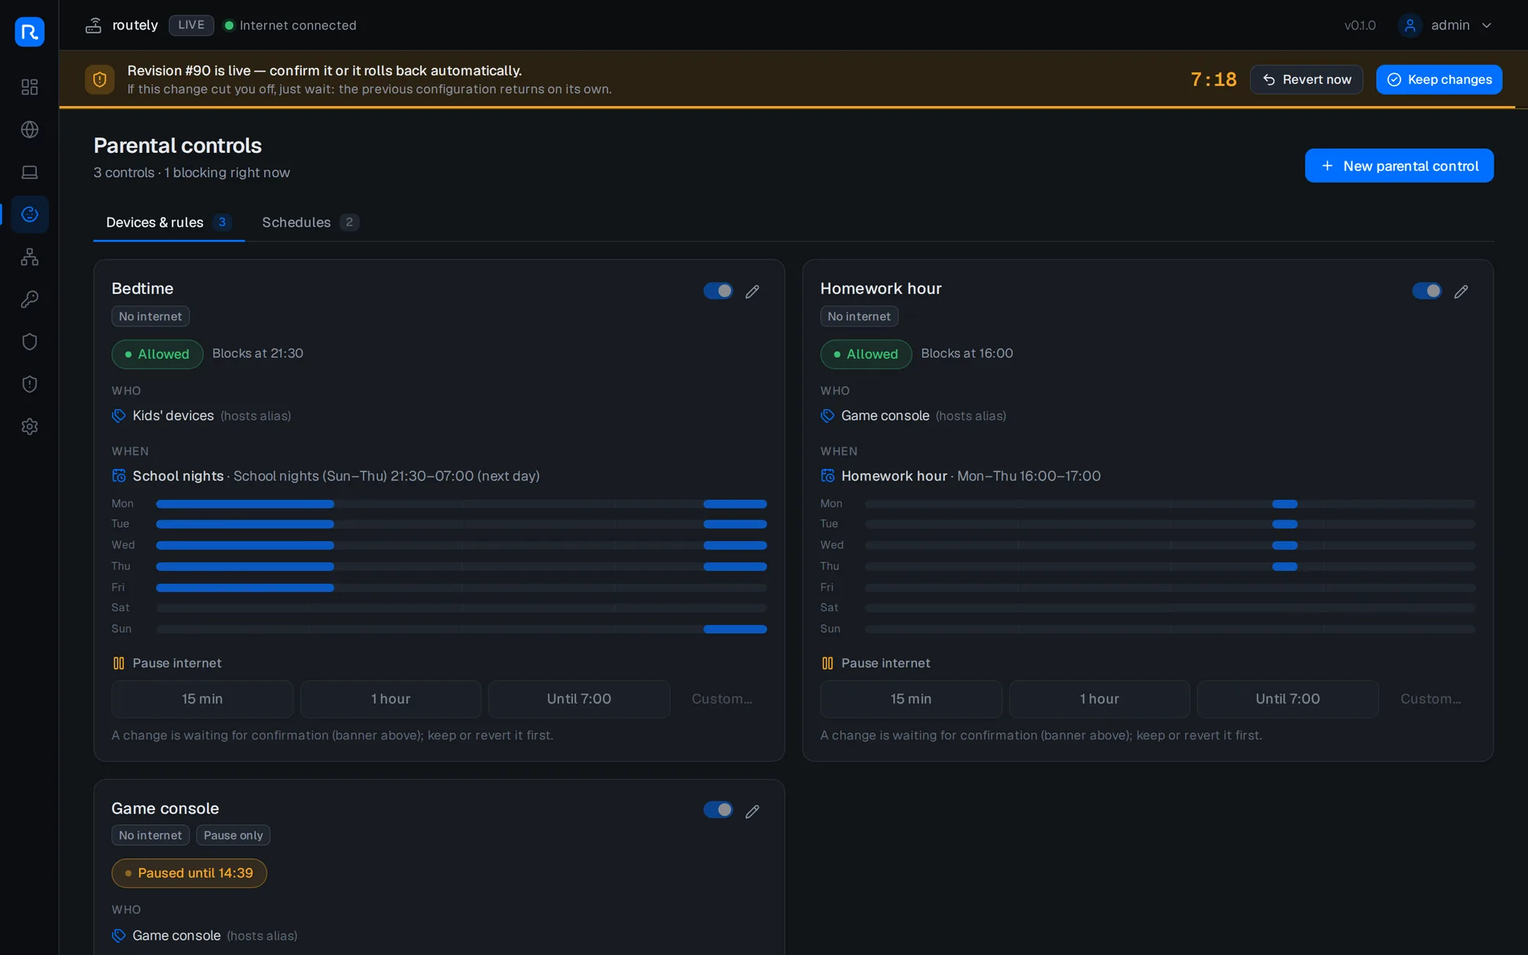1528x955 pixels.
Task: Pause Homework hour internet for 1 hour
Action: (x=1099, y=699)
